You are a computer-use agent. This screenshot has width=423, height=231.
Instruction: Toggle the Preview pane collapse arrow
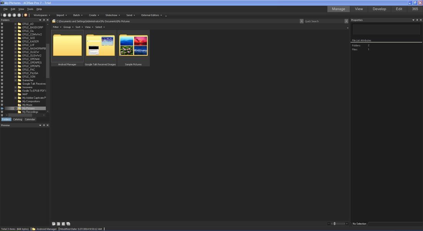click(40, 125)
